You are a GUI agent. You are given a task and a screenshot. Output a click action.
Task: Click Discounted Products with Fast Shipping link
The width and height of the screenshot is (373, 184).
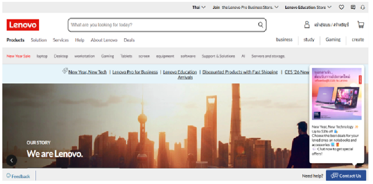(x=240, y=72)
